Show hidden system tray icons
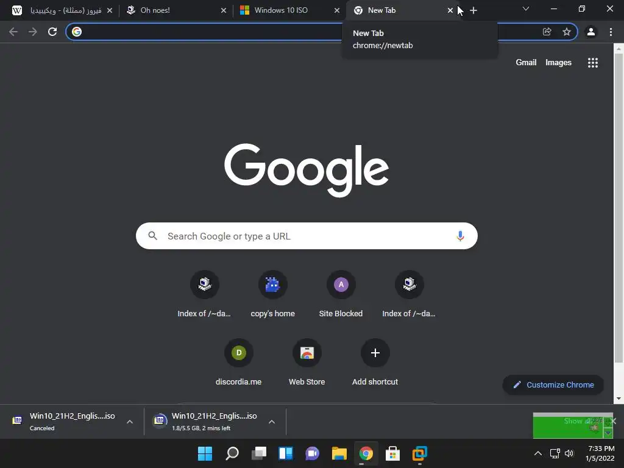Screen dimensions: 624x468 pos(537,453)
